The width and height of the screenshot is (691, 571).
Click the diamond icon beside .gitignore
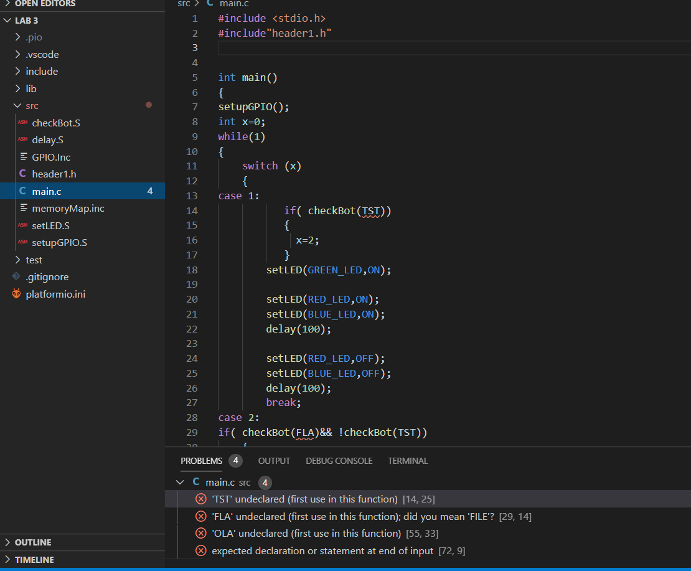16,276
